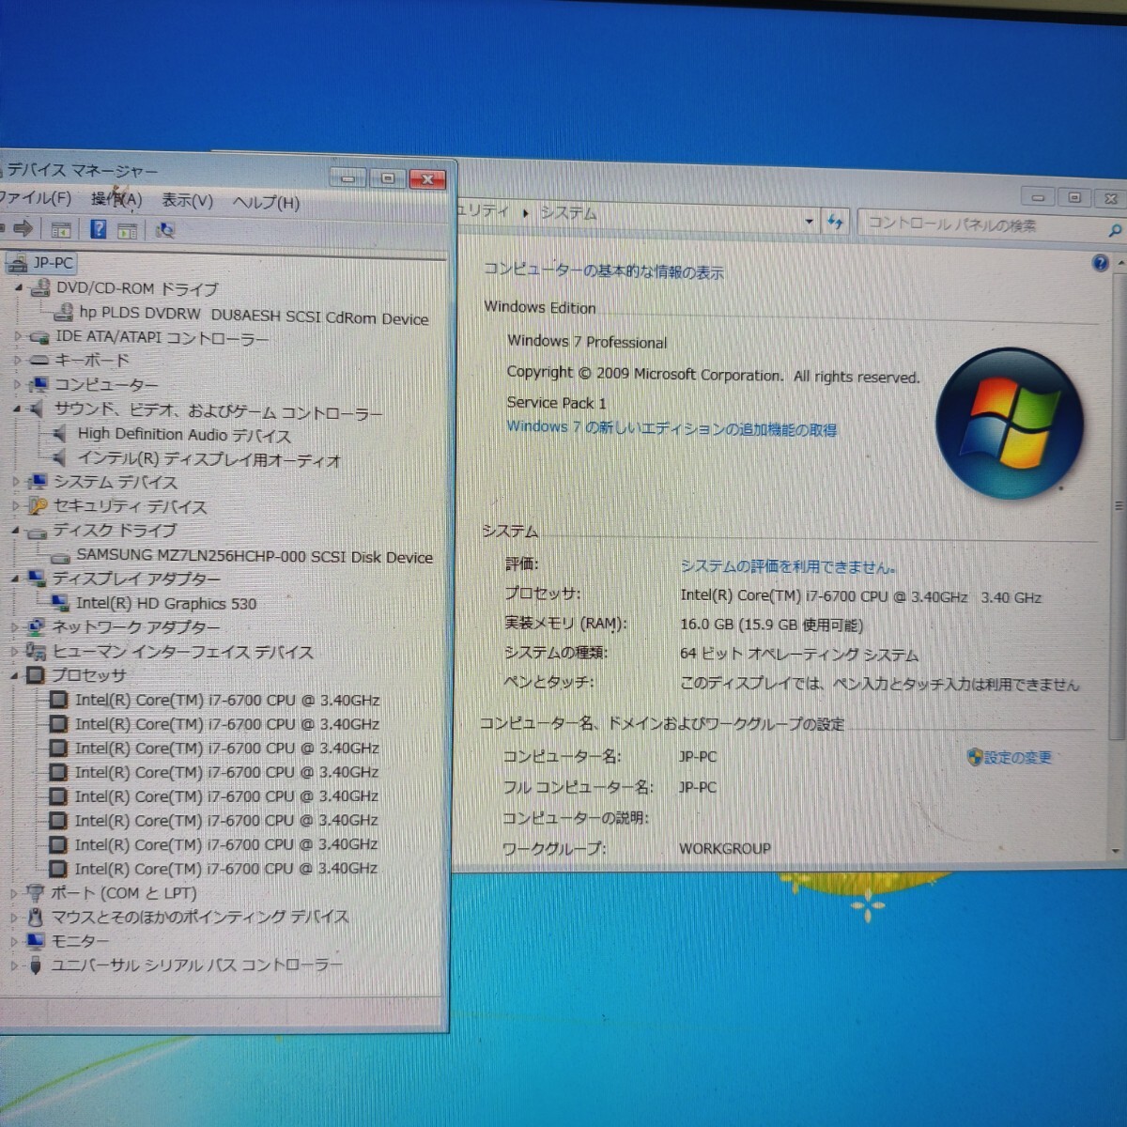1127x1127 pixels.
Task: Click the マウス pointing devices category icon
Action: [35, 917]
